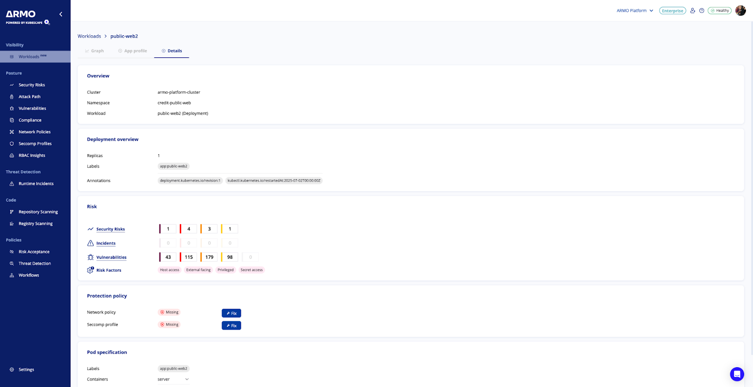Click the Risk Factors gear icon
Viewport: 753px width, 387px height.
click(x=90, y=270)
